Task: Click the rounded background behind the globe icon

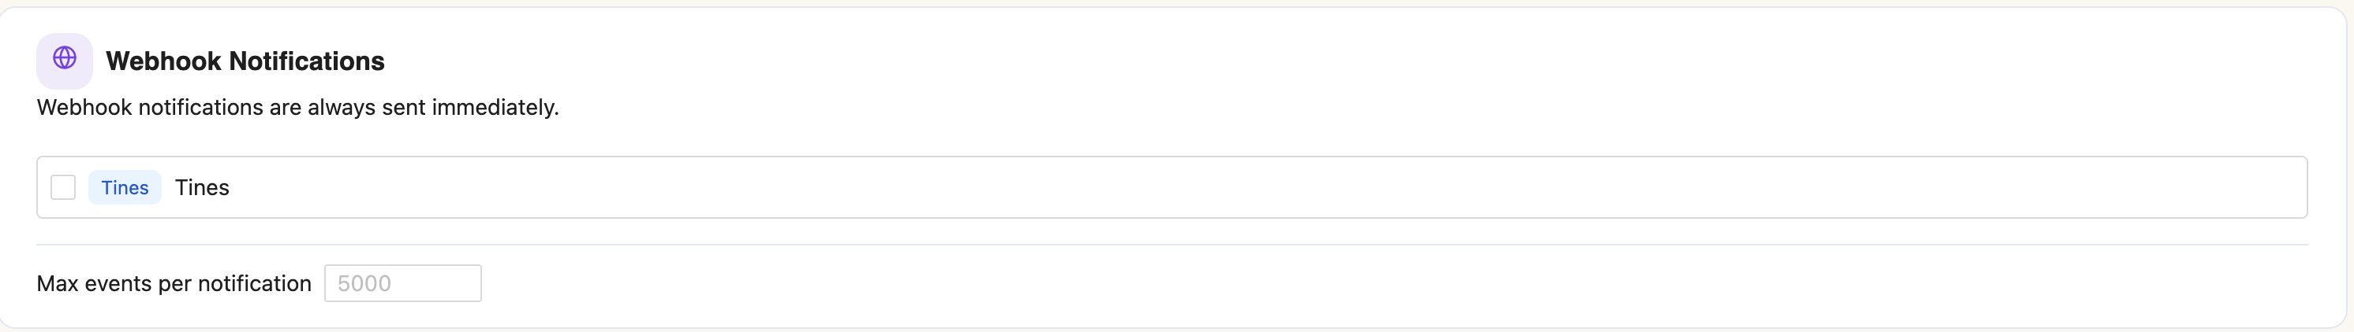Action: 46,79
